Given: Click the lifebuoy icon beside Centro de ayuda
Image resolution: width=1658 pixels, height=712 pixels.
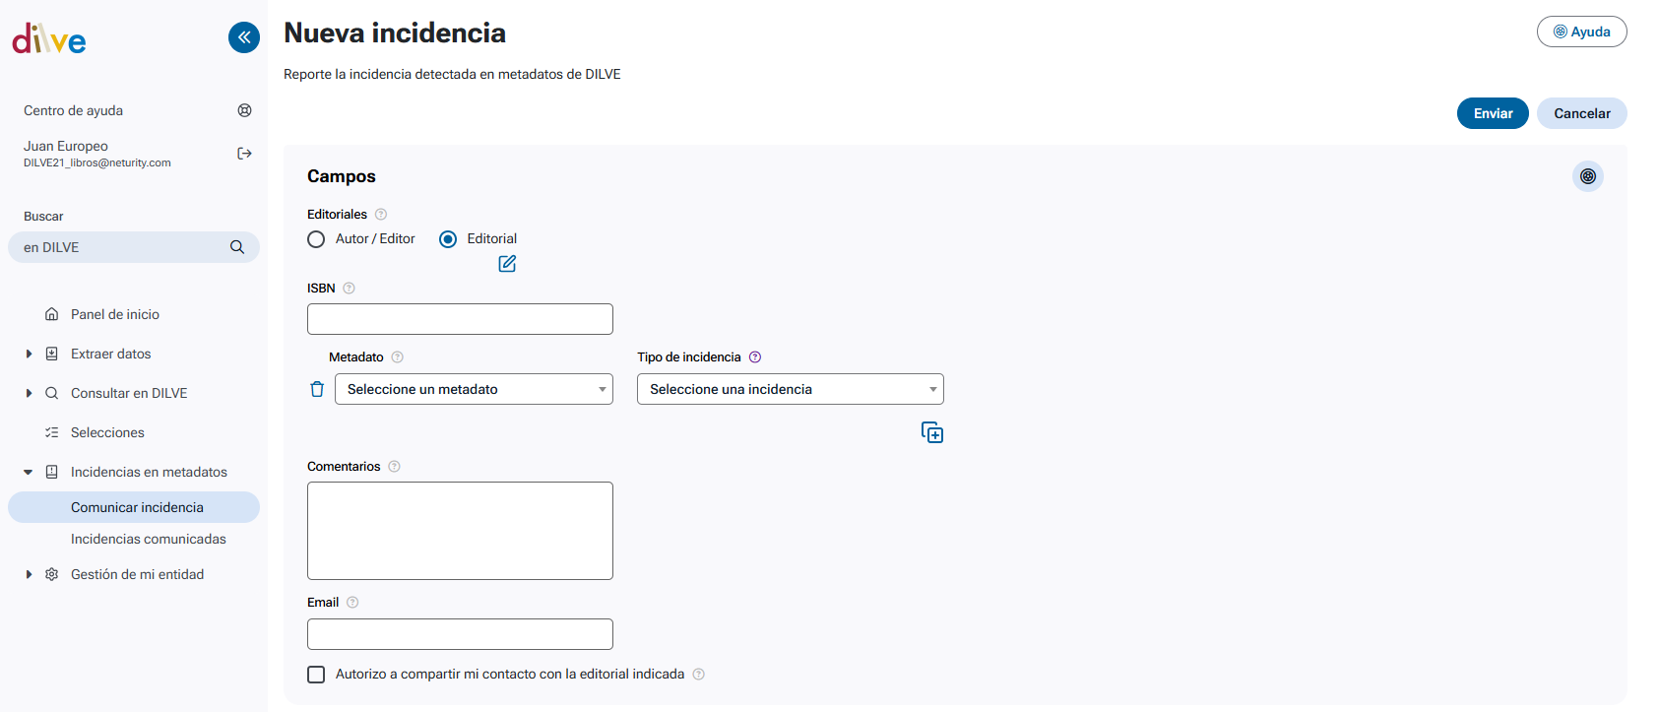Looking at the screenshot, I should (244, 110).
